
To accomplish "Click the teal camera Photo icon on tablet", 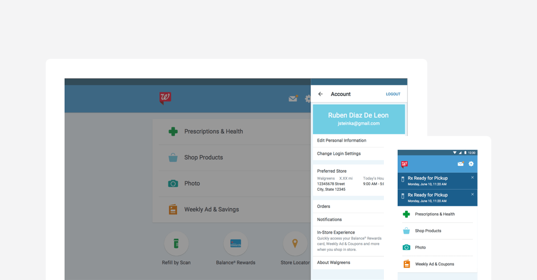I will pyautogui.click(x=173, y=183).
